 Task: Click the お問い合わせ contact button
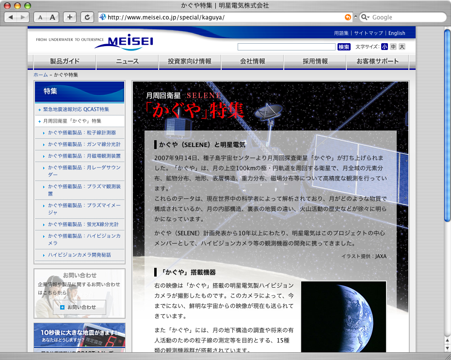point(80,307)
